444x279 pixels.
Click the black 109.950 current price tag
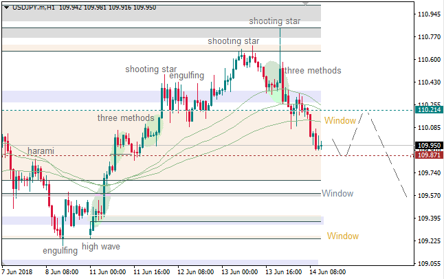429,146
